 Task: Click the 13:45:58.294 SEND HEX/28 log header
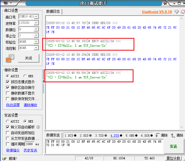82,55
